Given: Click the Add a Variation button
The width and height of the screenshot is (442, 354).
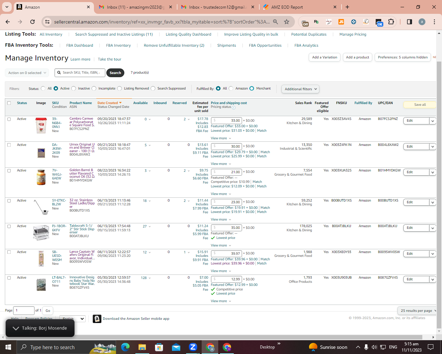Looking at the screenshot, I should 325,57.
